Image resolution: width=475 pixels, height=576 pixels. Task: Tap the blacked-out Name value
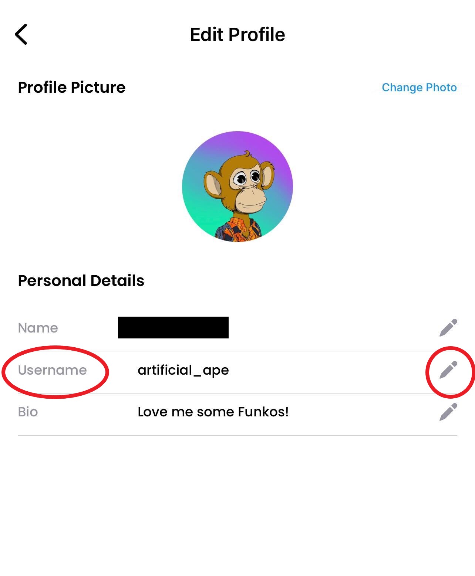point(173,327)
